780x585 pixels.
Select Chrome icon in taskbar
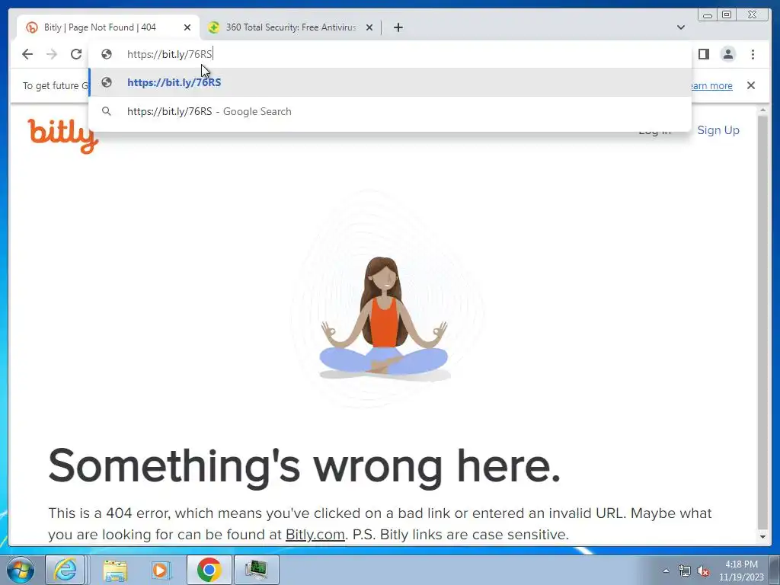[209, 570]
